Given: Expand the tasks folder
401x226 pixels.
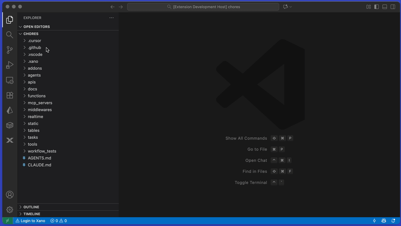Looking at the screenshot, I should pos(68,138).
